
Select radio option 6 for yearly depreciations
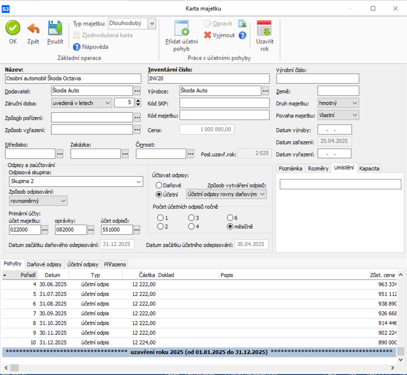(x=230, y=218)
